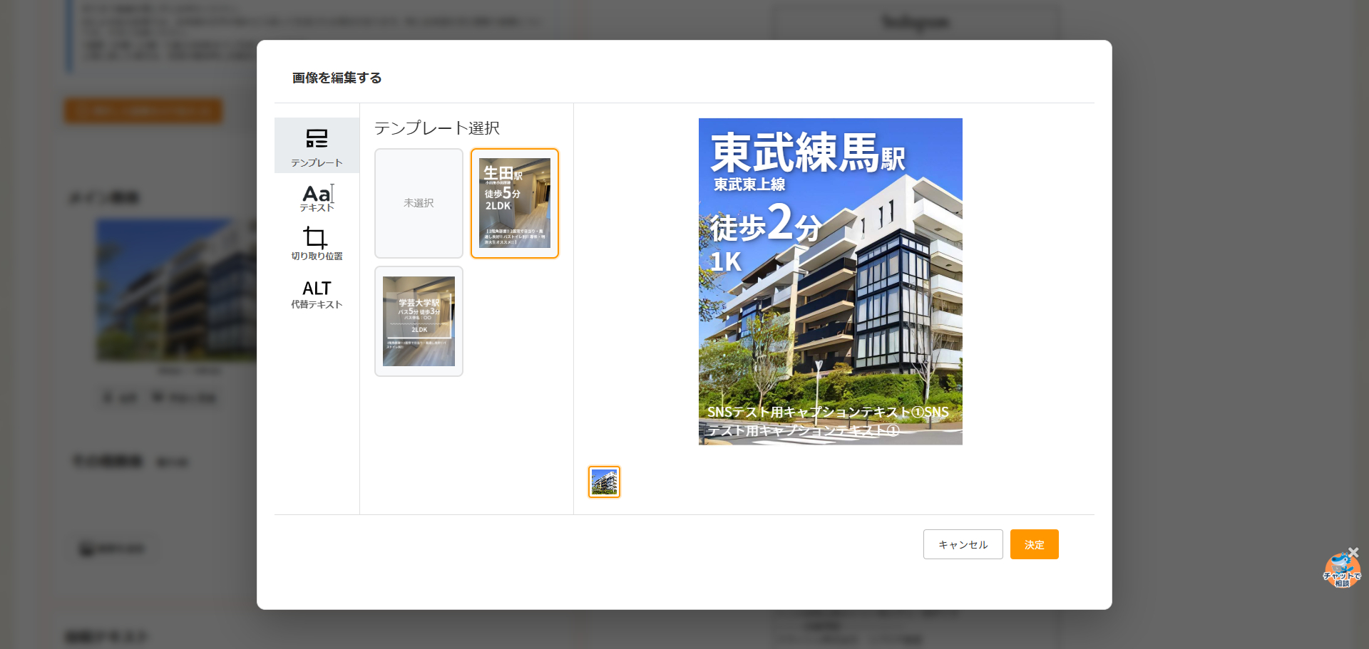Select the 生田駅 template thumbnail
Viewport: 1369px width, 649px height.
515,203
